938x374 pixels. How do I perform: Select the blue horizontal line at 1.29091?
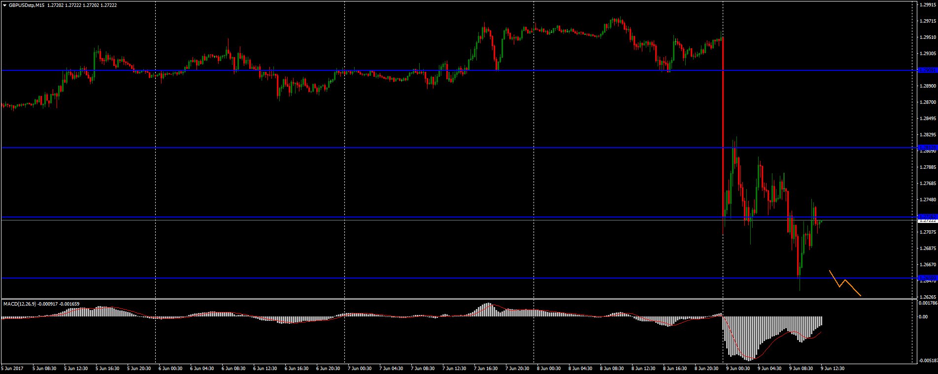[x=394, y=70]
